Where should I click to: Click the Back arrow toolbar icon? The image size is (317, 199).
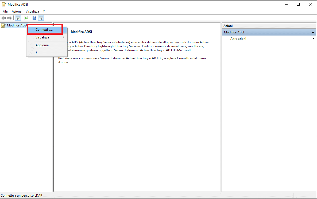coord(3,18)
